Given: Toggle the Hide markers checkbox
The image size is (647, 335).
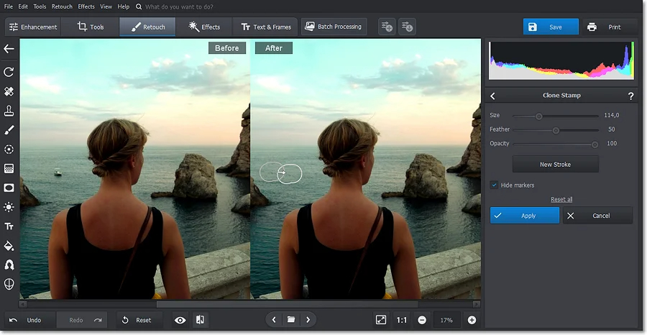Looking at the screenshot, I should 495,185.
